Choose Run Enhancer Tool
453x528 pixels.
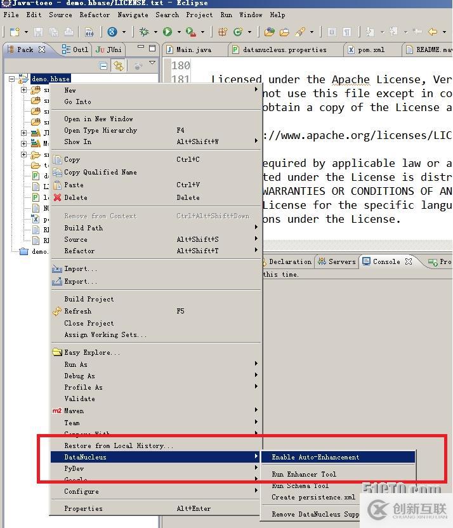[x=338, y=474]
